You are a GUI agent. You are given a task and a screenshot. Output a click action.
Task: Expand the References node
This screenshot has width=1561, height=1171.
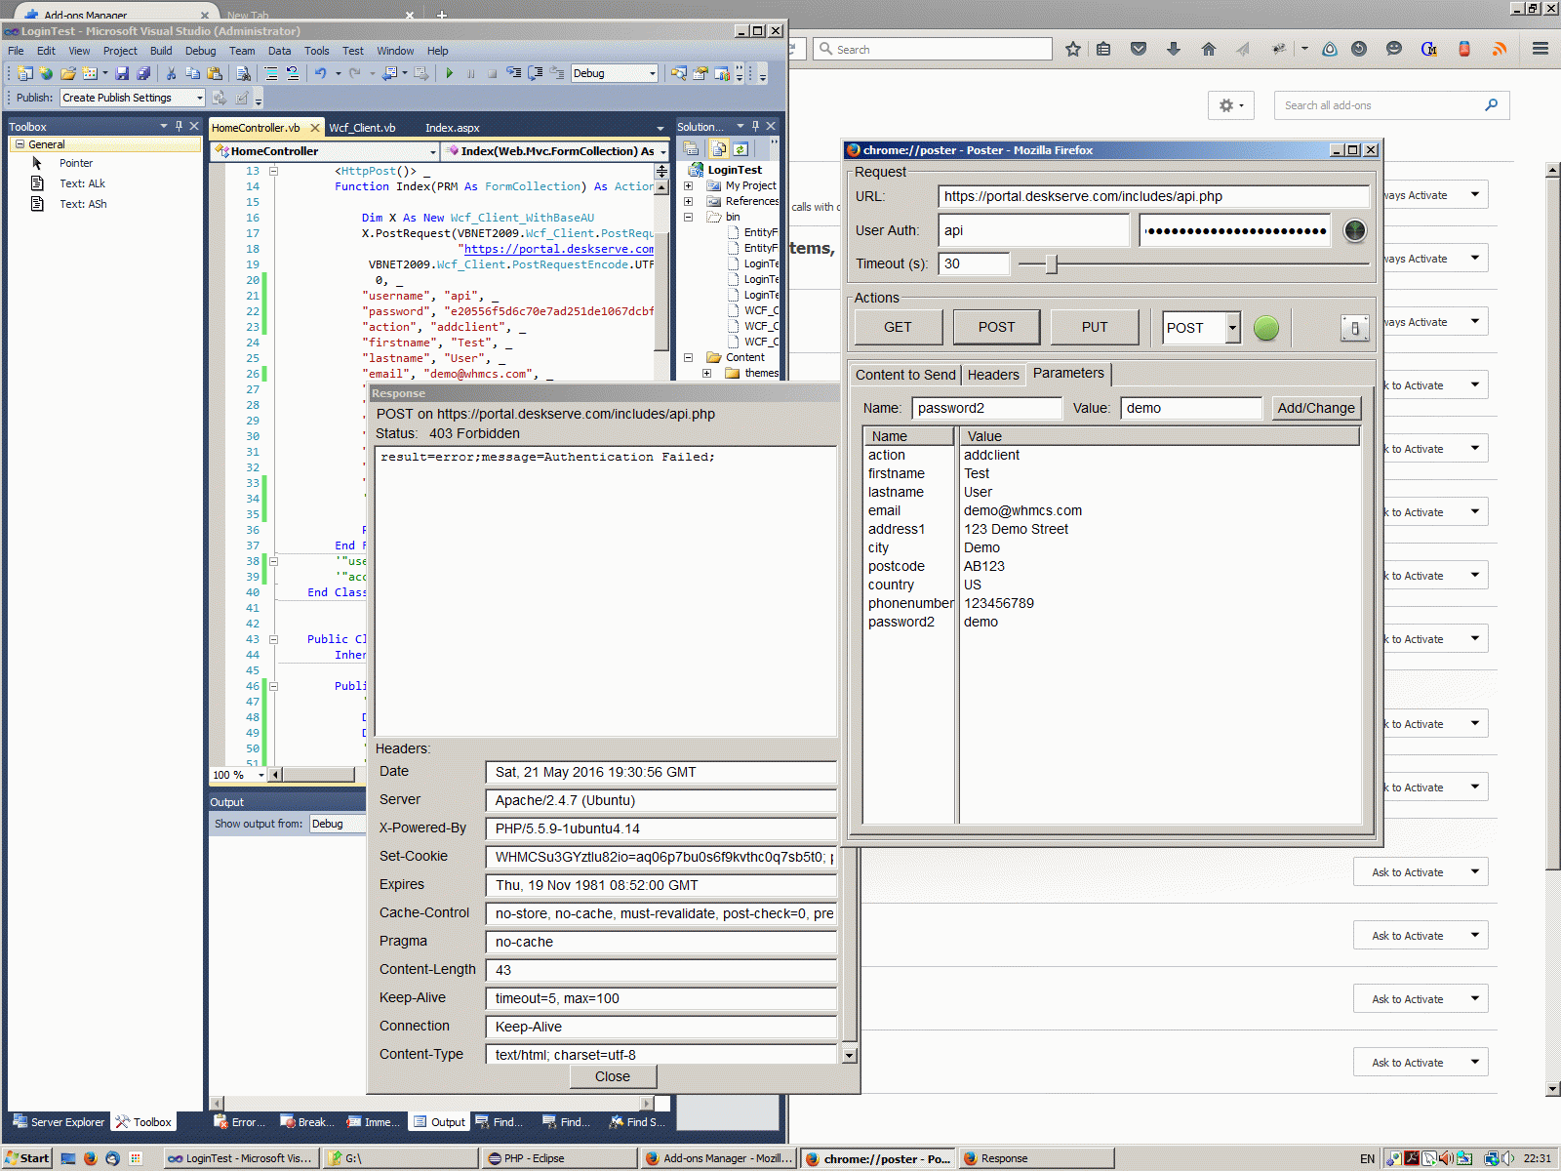[x=688, y=201]
